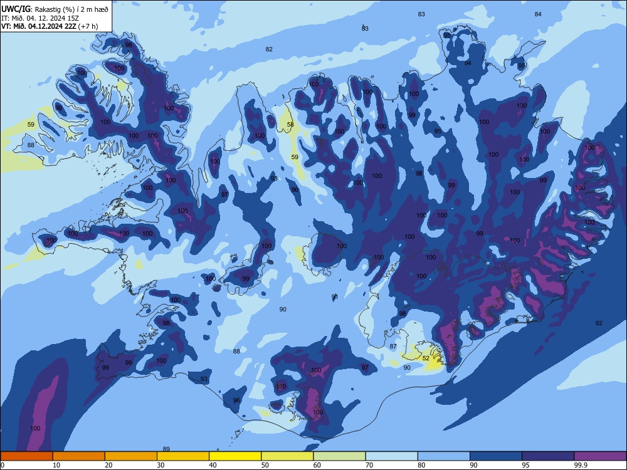The width and height of the screenshot is (627, 470).
Task: Click the legend tick label '40'
Action: (213, 465)
